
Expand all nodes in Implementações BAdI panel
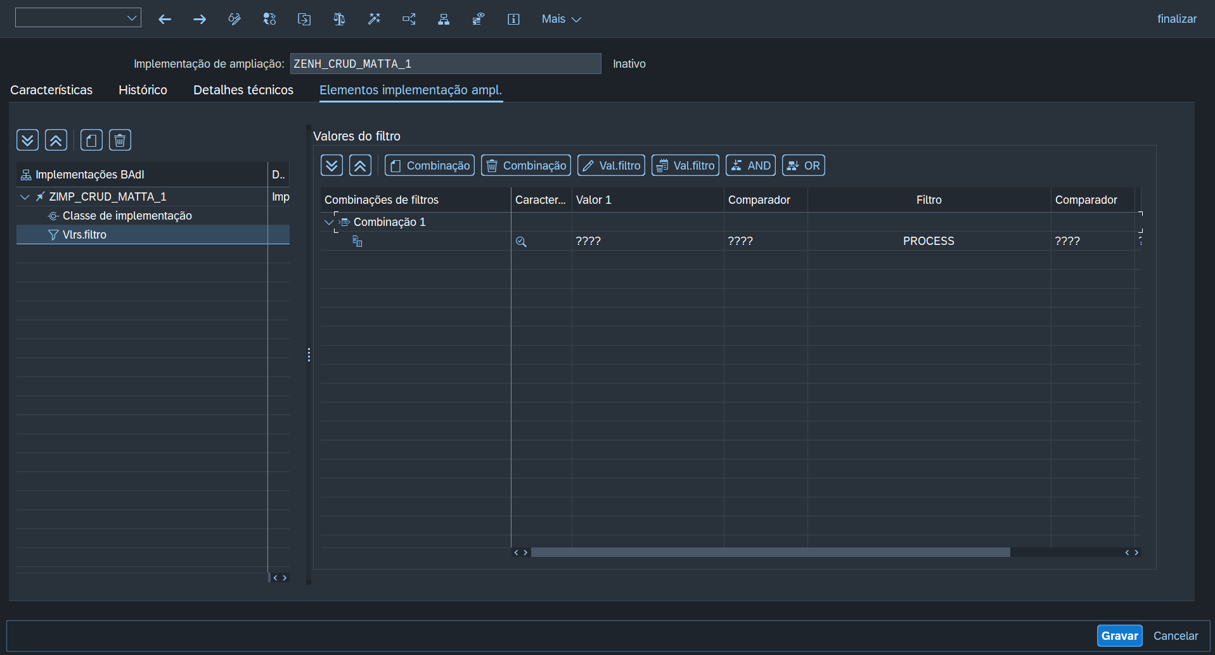coord(27,140)
